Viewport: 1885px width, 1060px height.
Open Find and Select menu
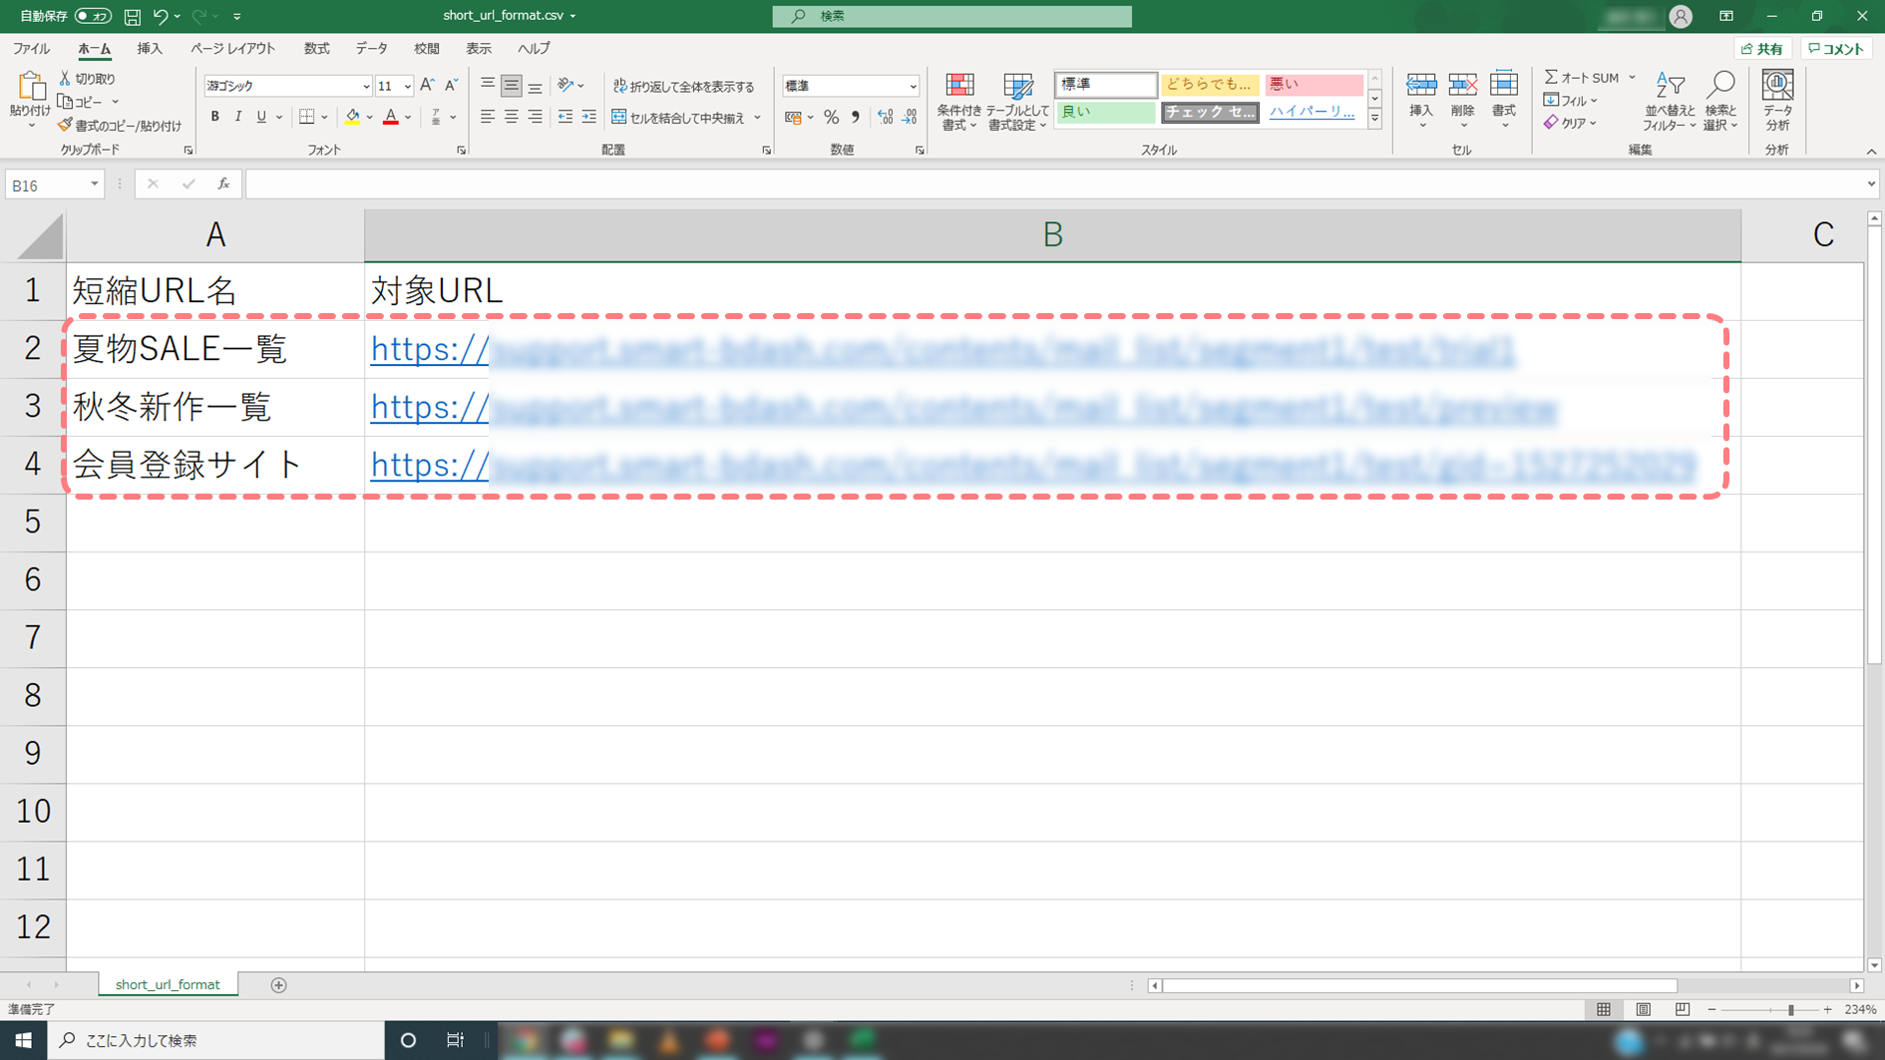point(1721,101)
